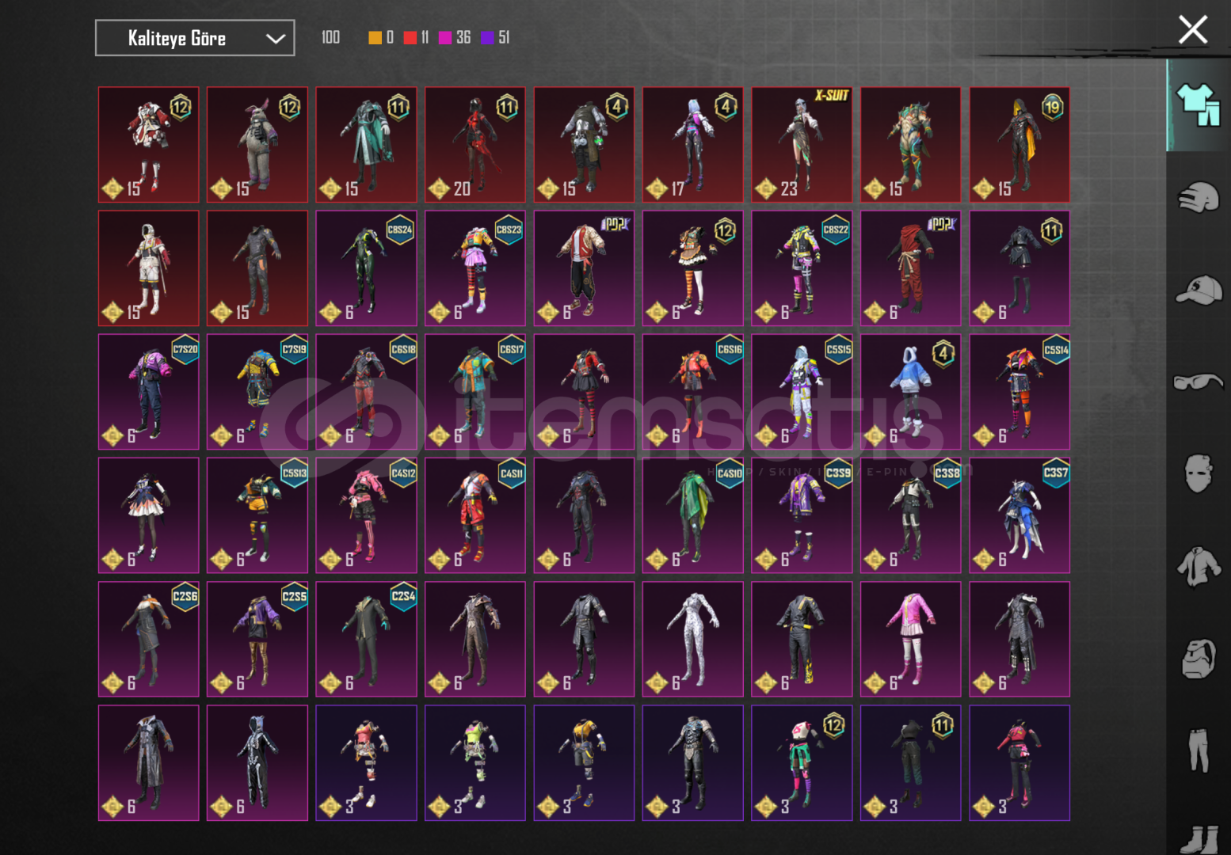Choose the C8S23 outfit
This screenshot has height=855, width=1231.
[475, 268]
